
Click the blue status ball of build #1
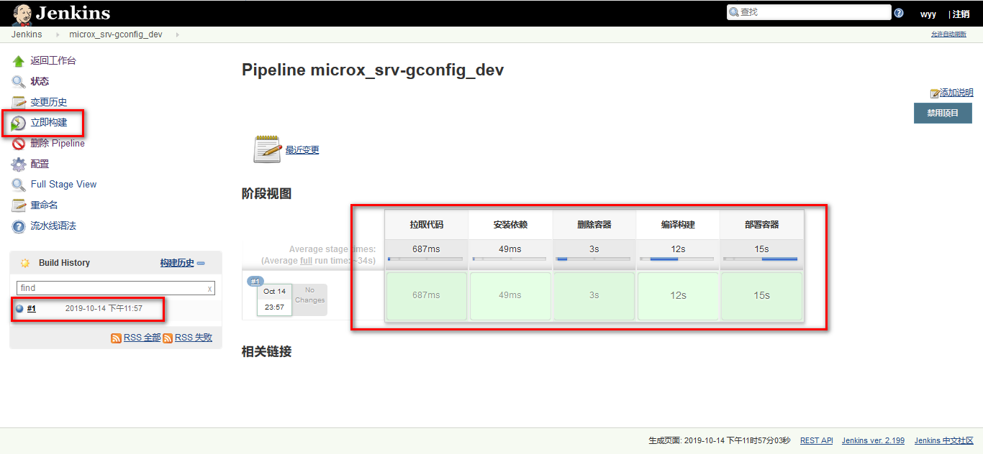19,309
